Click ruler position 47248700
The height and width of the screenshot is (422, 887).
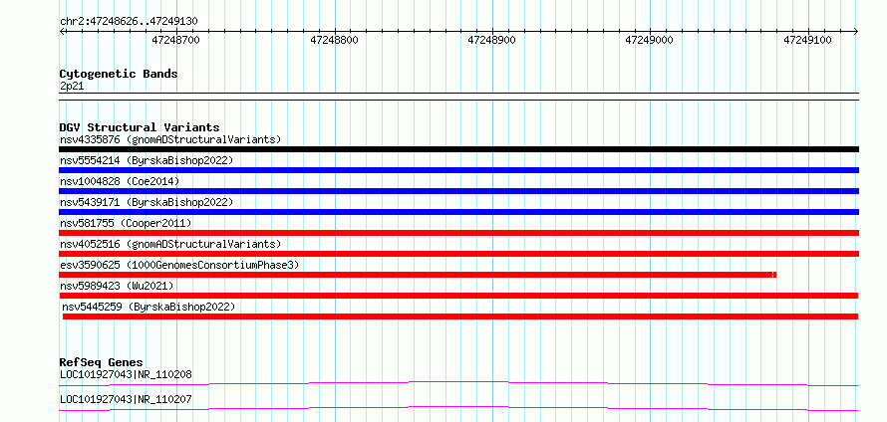176,41
